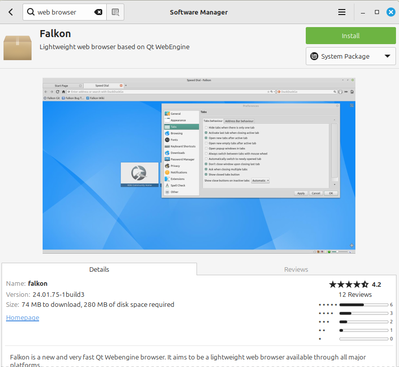Viewport: 399px width, 367px height.
Task: Minimize the Software Manager window
Action: 363,12
